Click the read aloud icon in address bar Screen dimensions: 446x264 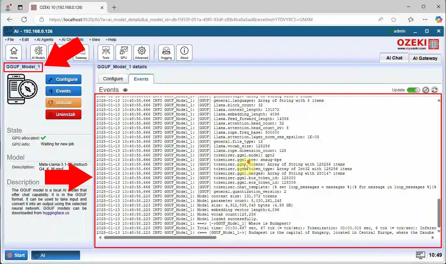pos(381,20)
